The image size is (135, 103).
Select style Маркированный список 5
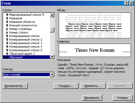[27, 15]
